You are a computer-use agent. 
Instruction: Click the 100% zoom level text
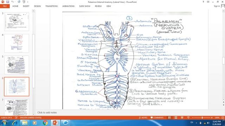217,118
